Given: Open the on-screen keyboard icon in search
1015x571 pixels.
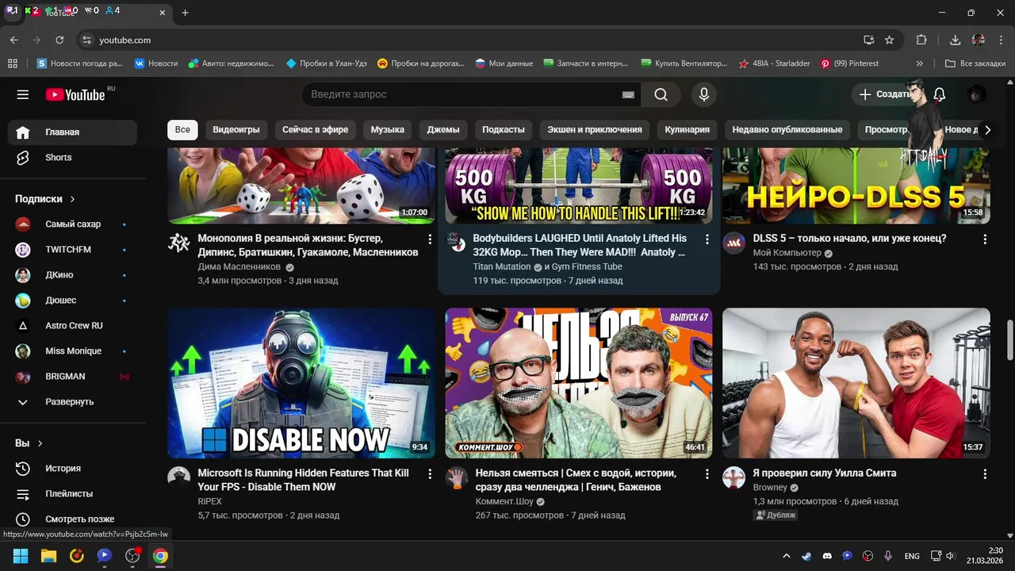Looking at the screenshot, I should 628,94.
